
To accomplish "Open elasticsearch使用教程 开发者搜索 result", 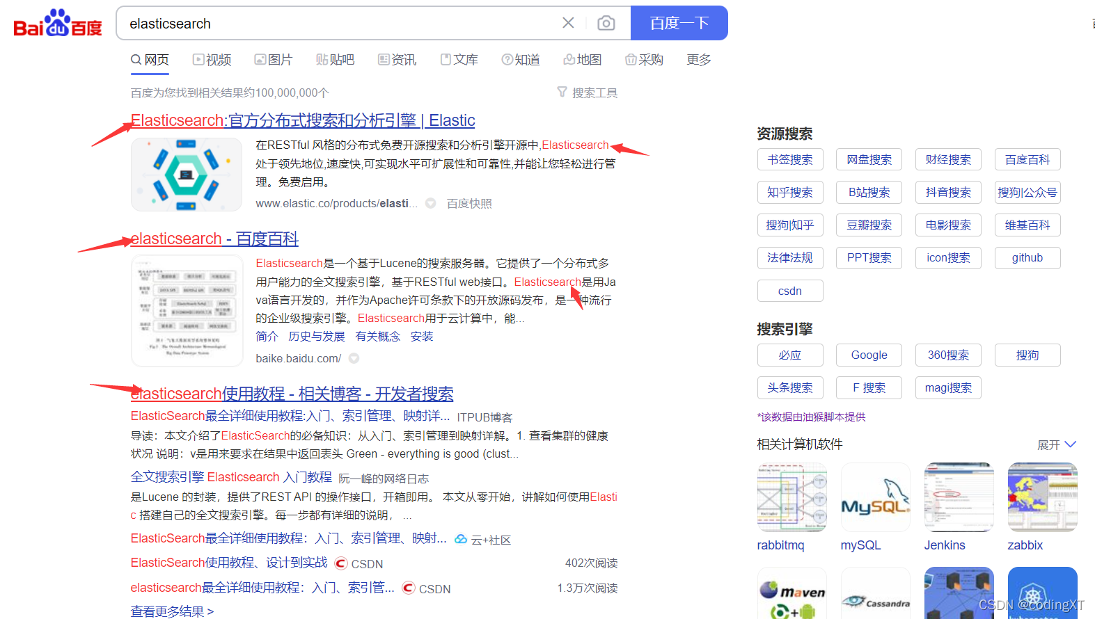I will point(292,394).
